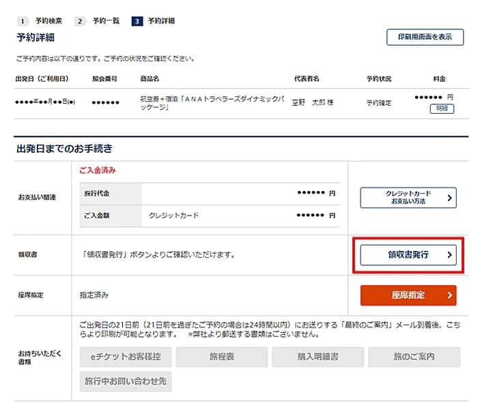Open the 購入明細書 purchase statement
The height and width of the screenshot is (416, 482).
(x=317, y=357)
